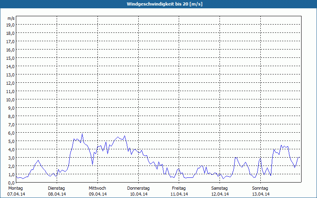Click the 09.04.14 date label
317x198 pixels.
pos(97,194)
